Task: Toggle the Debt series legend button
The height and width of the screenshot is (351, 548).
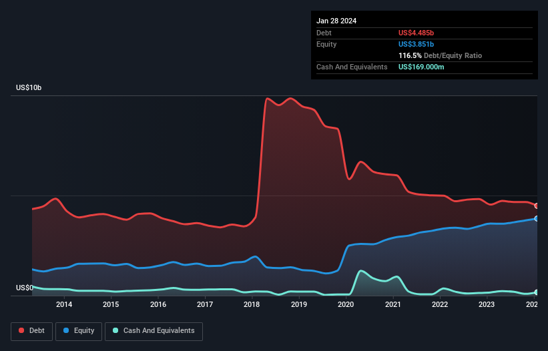Action: 31,331
